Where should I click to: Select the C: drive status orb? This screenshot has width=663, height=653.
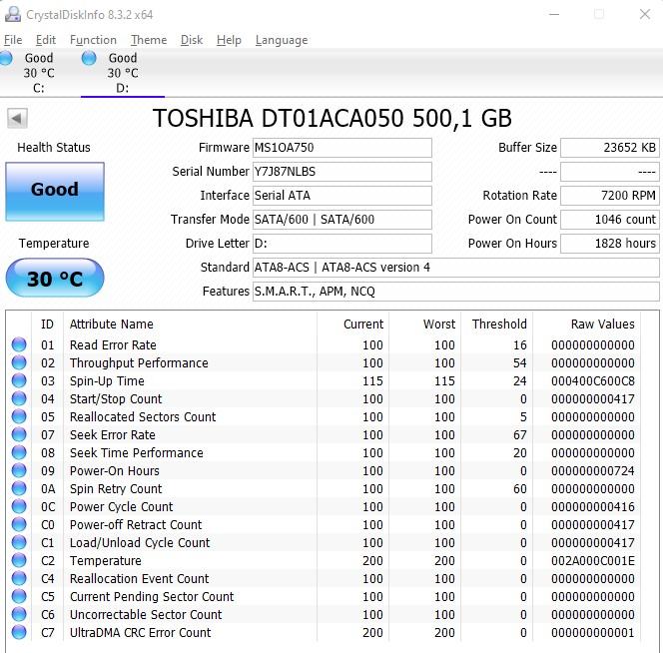click(6, 59)
